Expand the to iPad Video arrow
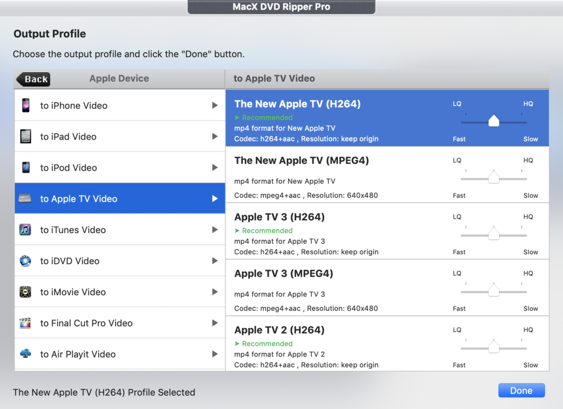 pyautogui.click(x=215, y=136)
